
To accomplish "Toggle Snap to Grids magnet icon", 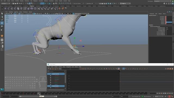I will point(60,4).
